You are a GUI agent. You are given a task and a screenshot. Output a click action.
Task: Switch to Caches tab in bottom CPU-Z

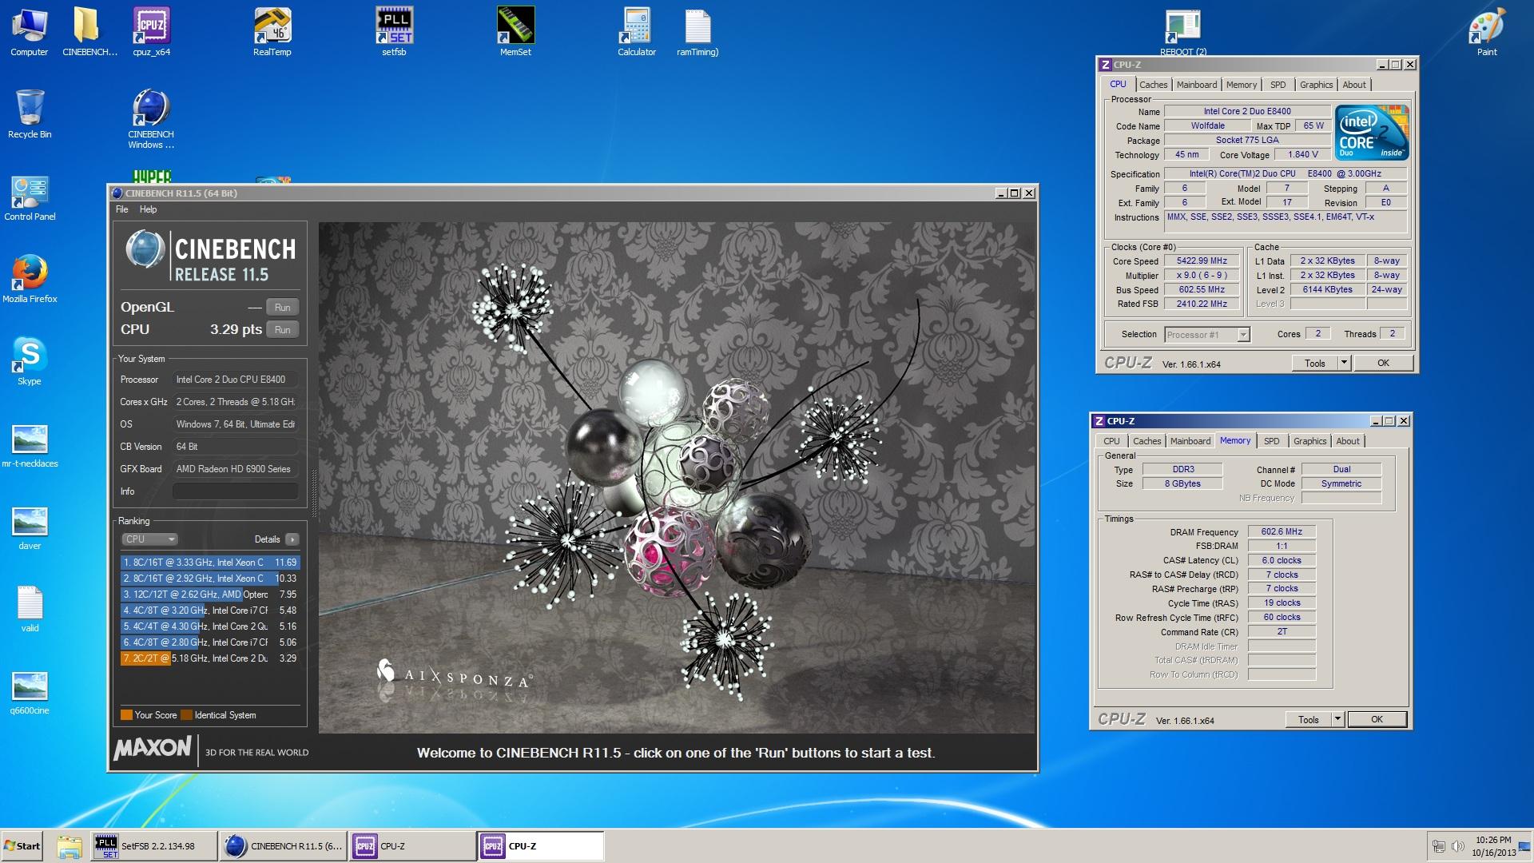tap(1147, 441)
